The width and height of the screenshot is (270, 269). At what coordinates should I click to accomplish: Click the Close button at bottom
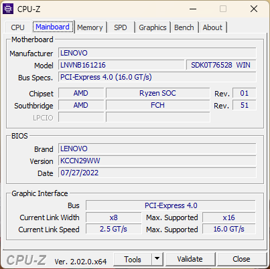pos(241,259)
